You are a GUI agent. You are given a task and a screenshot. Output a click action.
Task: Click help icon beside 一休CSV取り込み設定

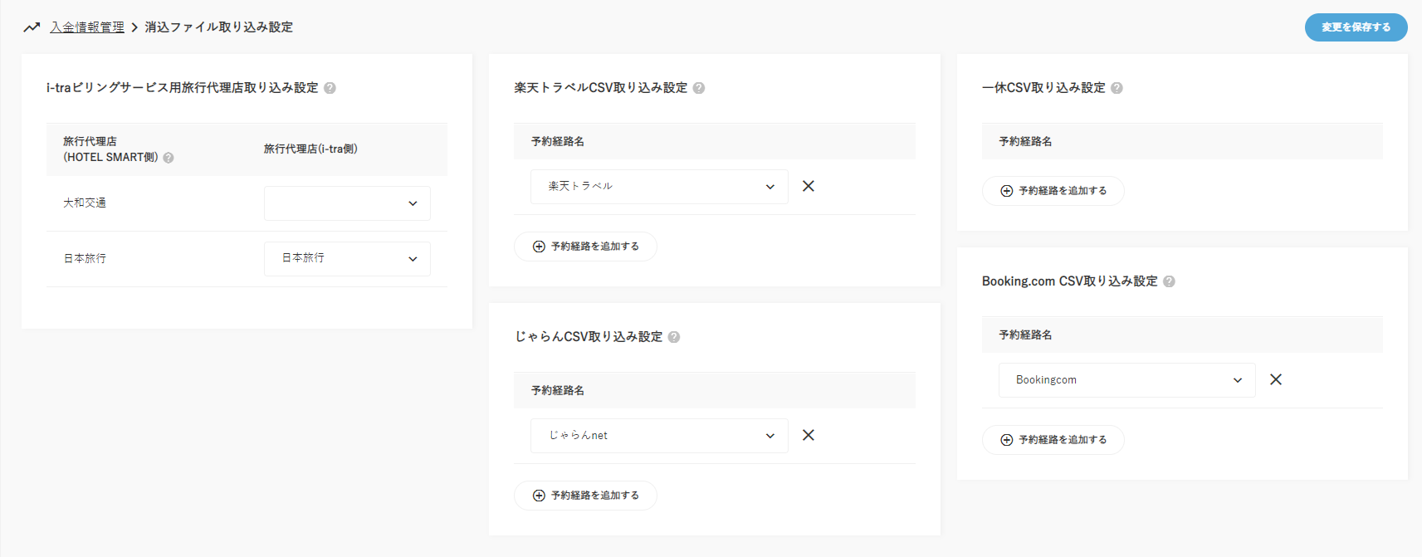click(1117, 88)
